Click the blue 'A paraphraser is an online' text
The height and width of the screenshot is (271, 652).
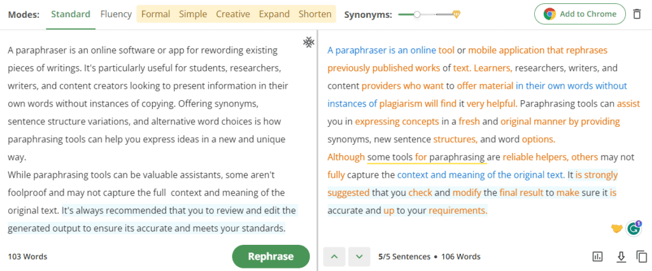tap(382, 50)
